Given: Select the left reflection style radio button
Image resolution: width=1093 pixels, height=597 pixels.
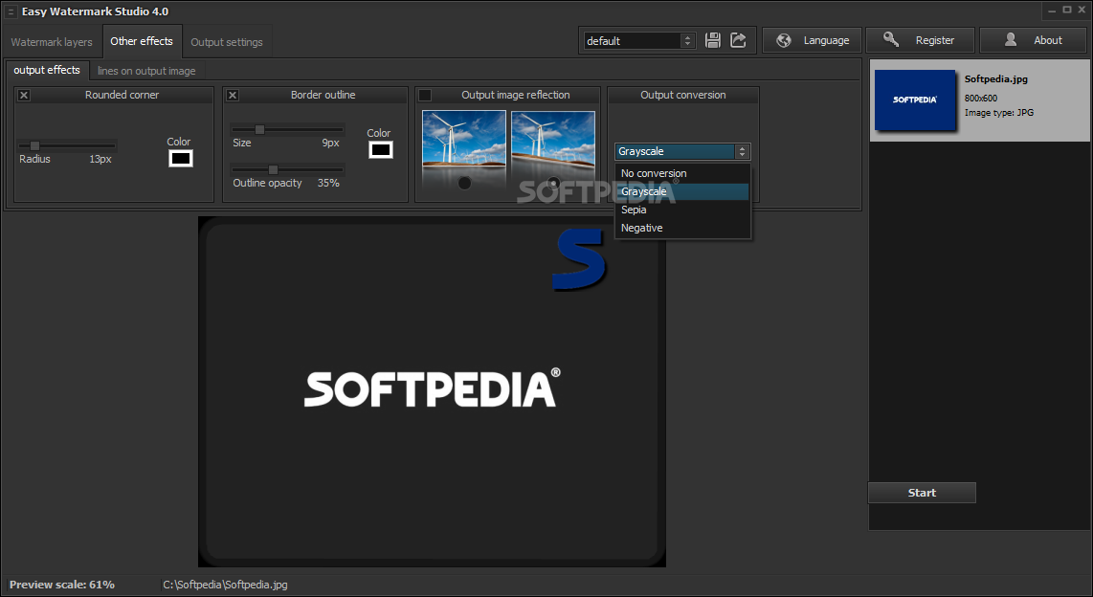Looking at the screenshot, I should pyautogui.click(x=464, y=183).
